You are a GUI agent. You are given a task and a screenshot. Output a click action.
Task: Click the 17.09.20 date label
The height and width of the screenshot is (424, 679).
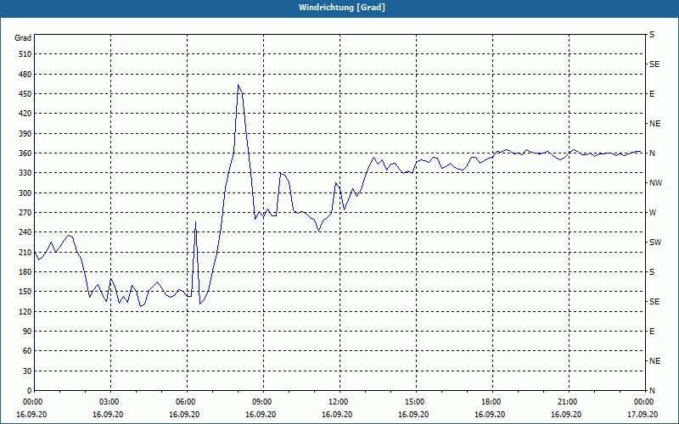click(x=643, y=415)
